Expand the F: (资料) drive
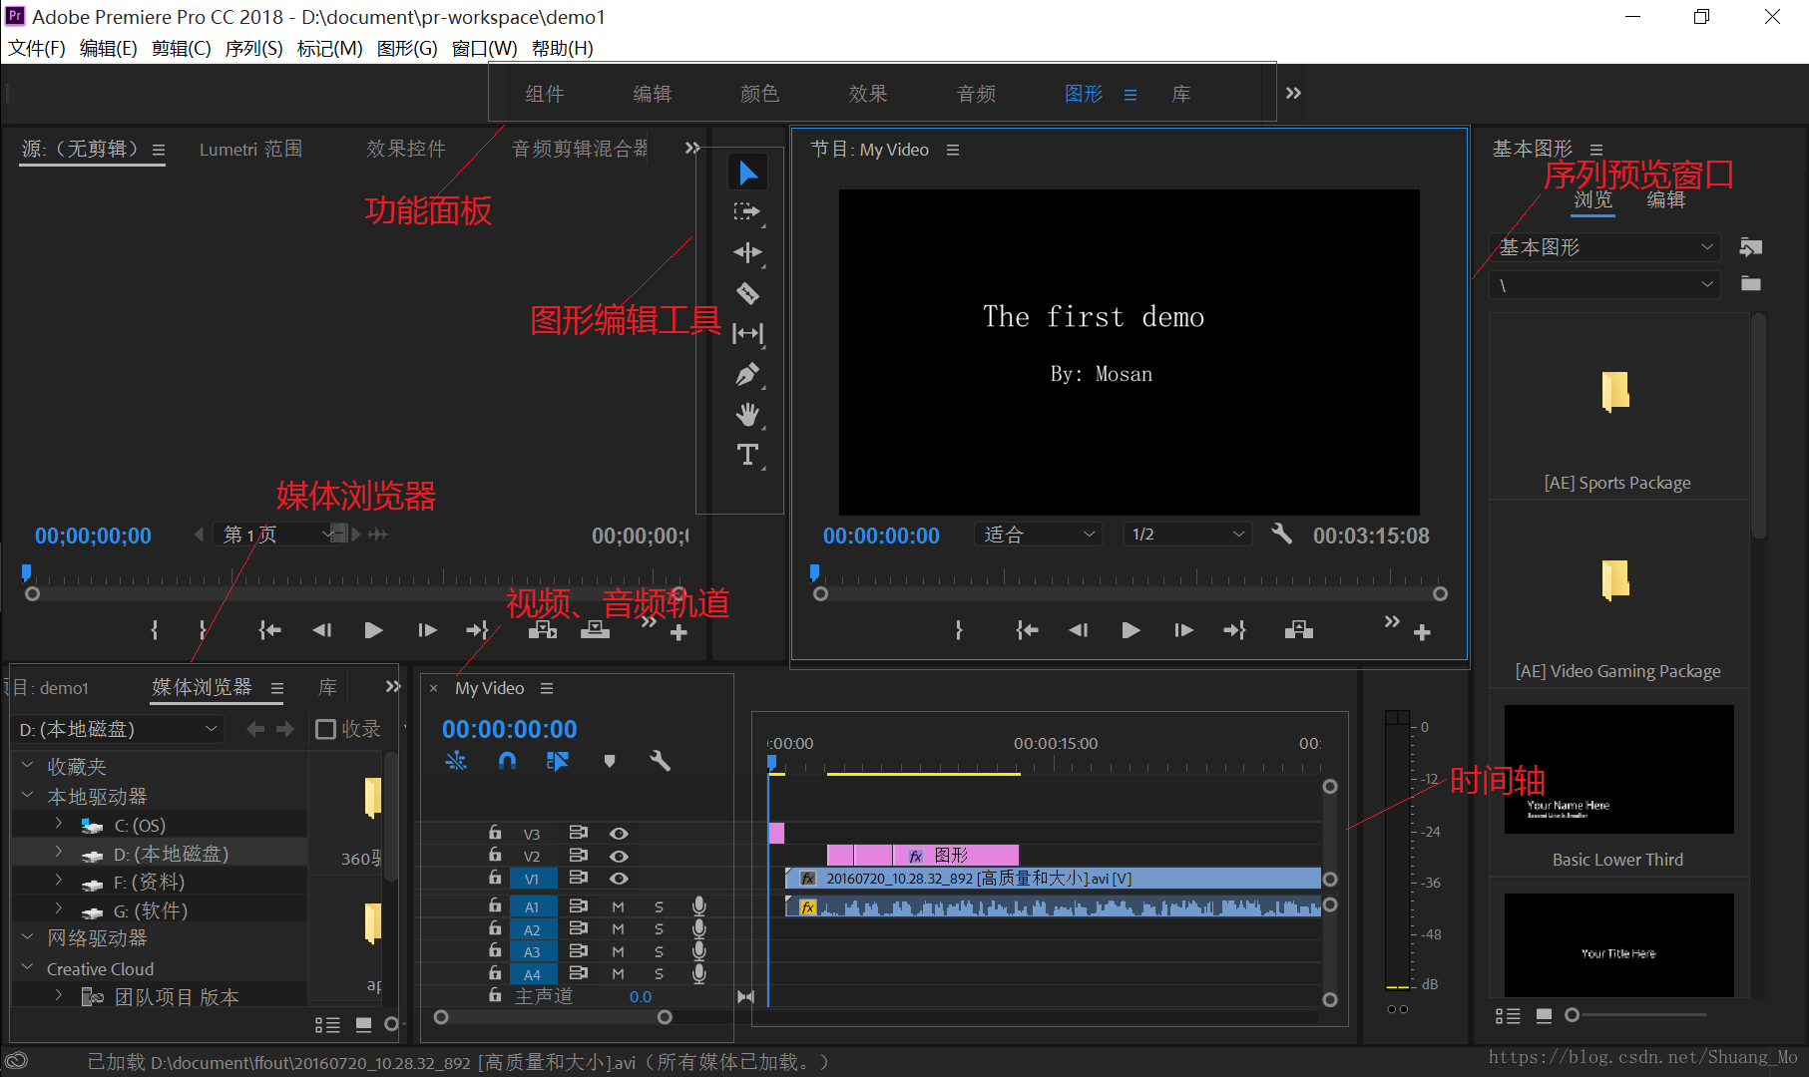Viewport: 1809px width, 1077px height. [x=59, y=881]
